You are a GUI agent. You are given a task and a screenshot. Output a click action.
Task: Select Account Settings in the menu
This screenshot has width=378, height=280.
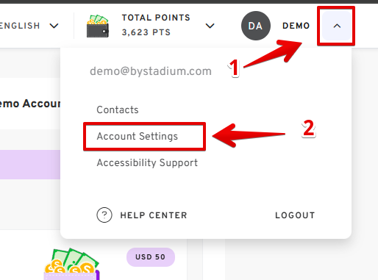click(138, 136)
